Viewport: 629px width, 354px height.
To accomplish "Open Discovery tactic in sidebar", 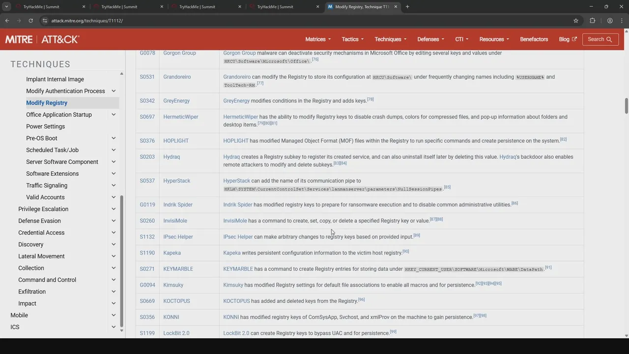I will pyautogui.click(x=31, y=244).
